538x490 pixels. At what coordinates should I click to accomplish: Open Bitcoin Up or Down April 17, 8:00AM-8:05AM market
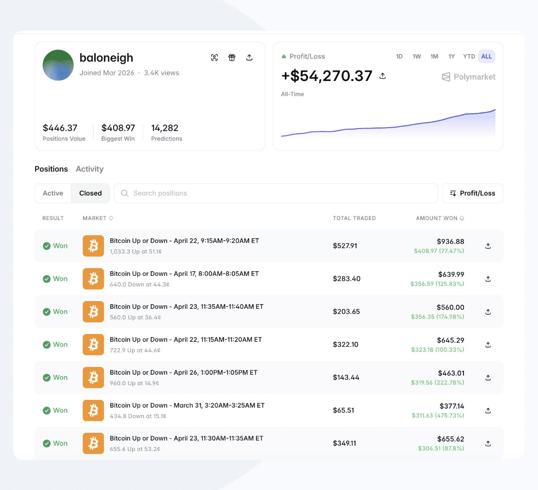click(184, 274)
